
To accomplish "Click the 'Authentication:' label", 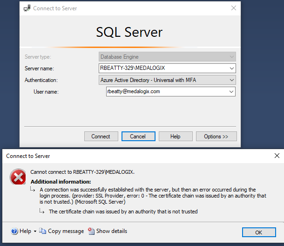I will pos(41,80).
